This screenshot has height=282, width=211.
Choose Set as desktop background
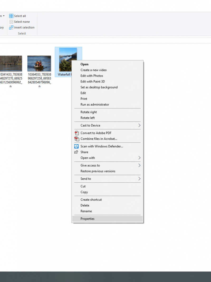coord(99,87)
